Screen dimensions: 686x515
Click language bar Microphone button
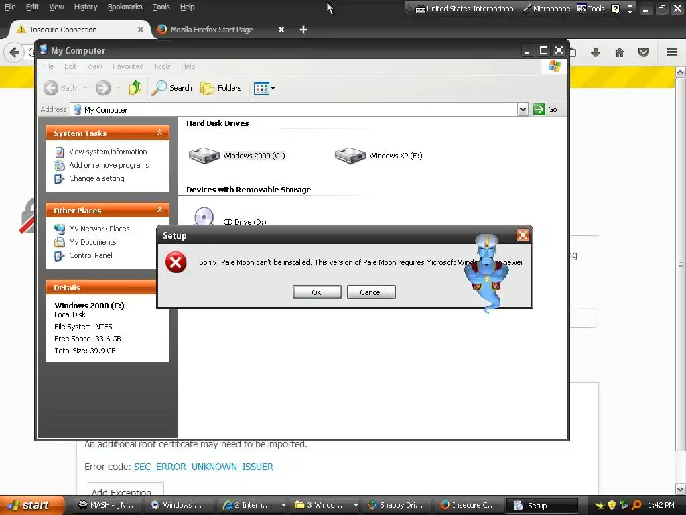tap(547, 9)
